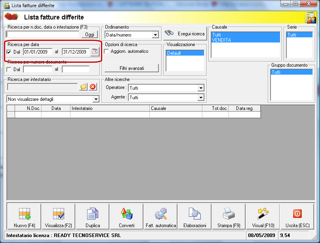Enable Ricerca per numero documento Dal checkbox
Screen dimensions: 320x243
point(9,69)
